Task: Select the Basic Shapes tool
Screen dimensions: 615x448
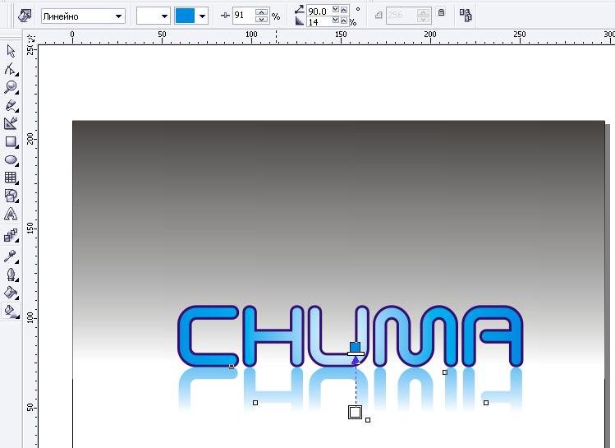Action: tap(11, 196)
